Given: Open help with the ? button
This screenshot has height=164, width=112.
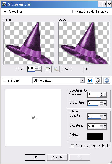Looking at the screenshot, I should click(x=80, y=157).
